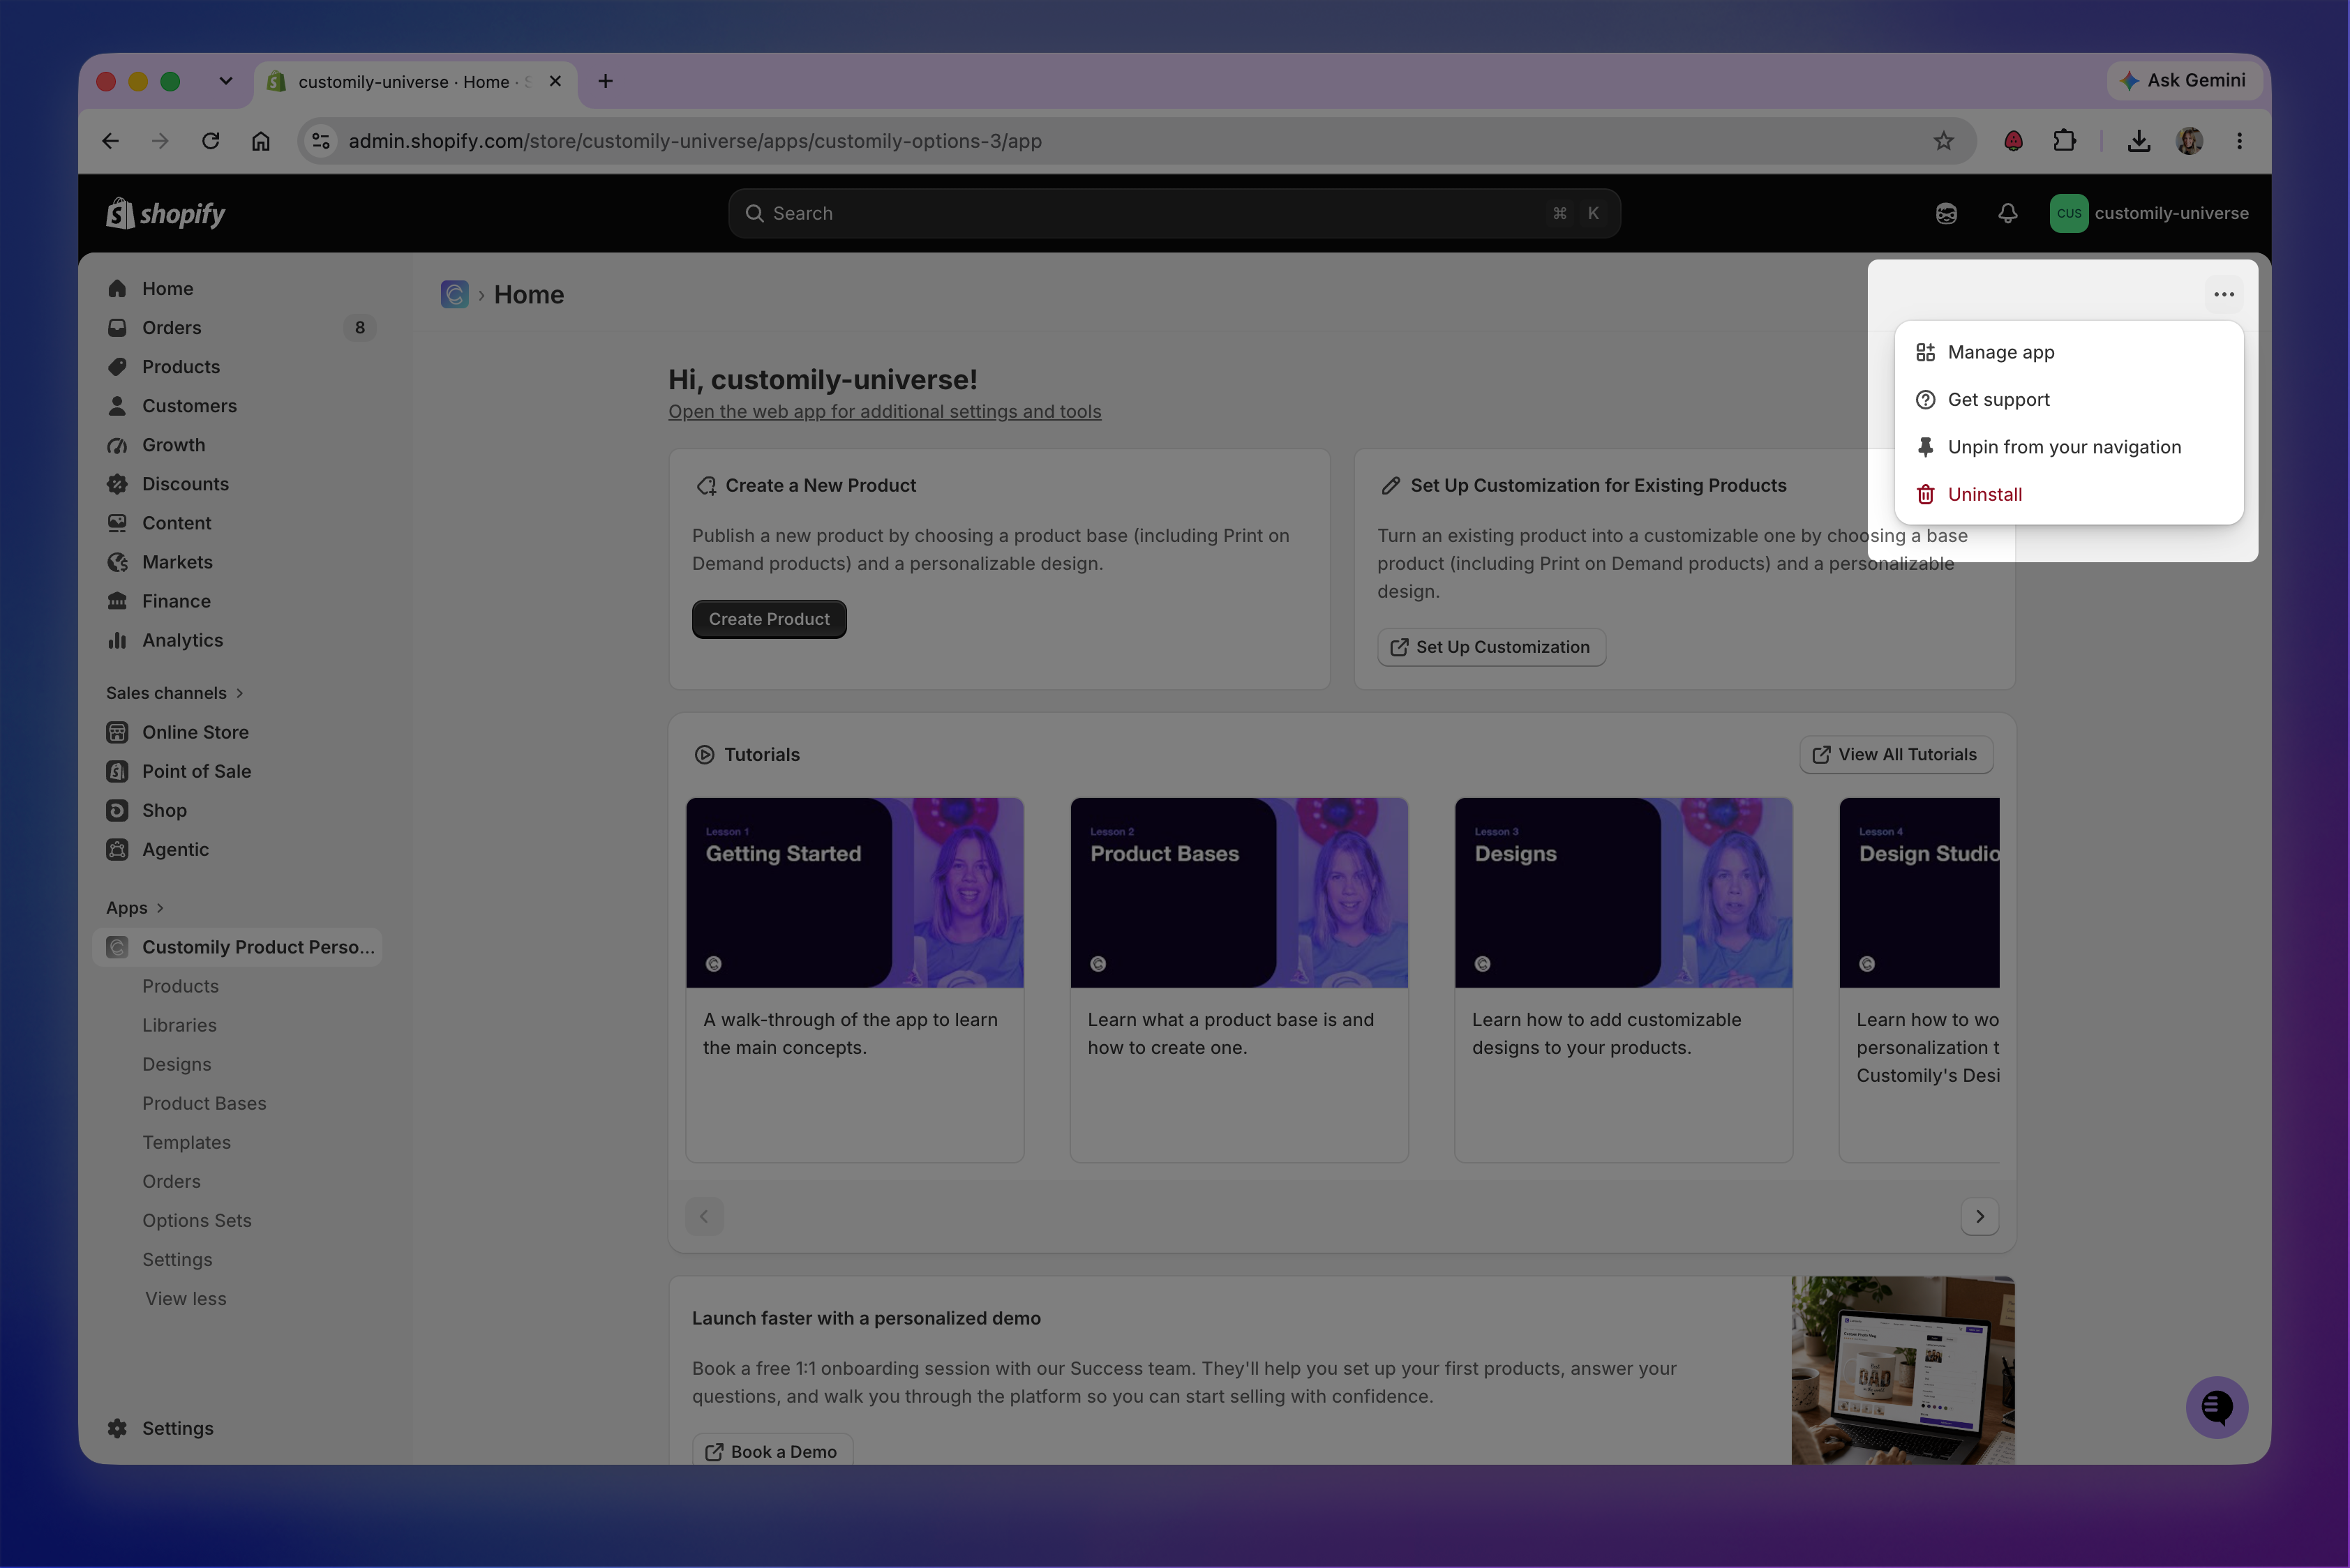Open Markets in the sidebar
This screenshot has height=1568, width=2350.
(x=237, y=561)
